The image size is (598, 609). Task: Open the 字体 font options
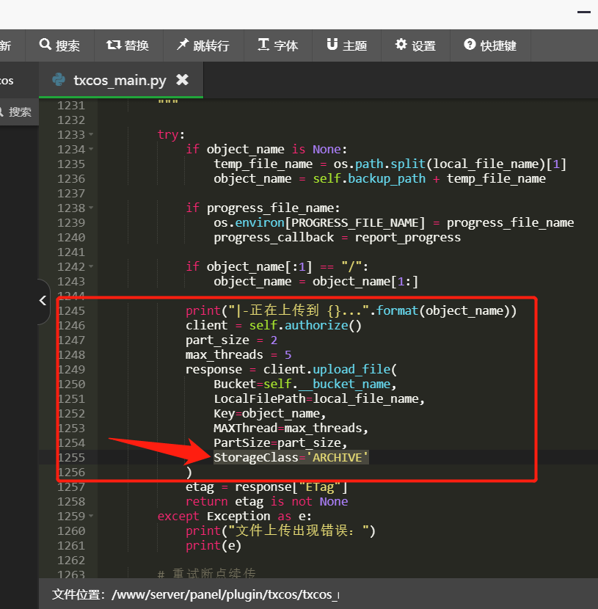278,45
